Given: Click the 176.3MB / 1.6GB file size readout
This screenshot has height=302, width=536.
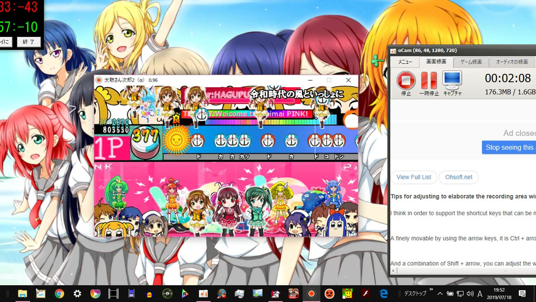Looking at the screenshot, I should pyautogui.click(x=510, y=92).
